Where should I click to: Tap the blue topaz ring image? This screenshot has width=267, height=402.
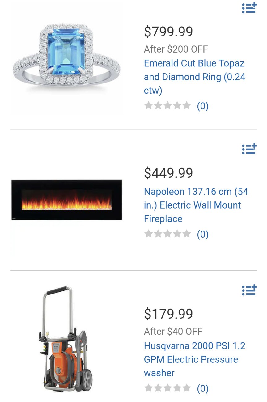[67, 59]
